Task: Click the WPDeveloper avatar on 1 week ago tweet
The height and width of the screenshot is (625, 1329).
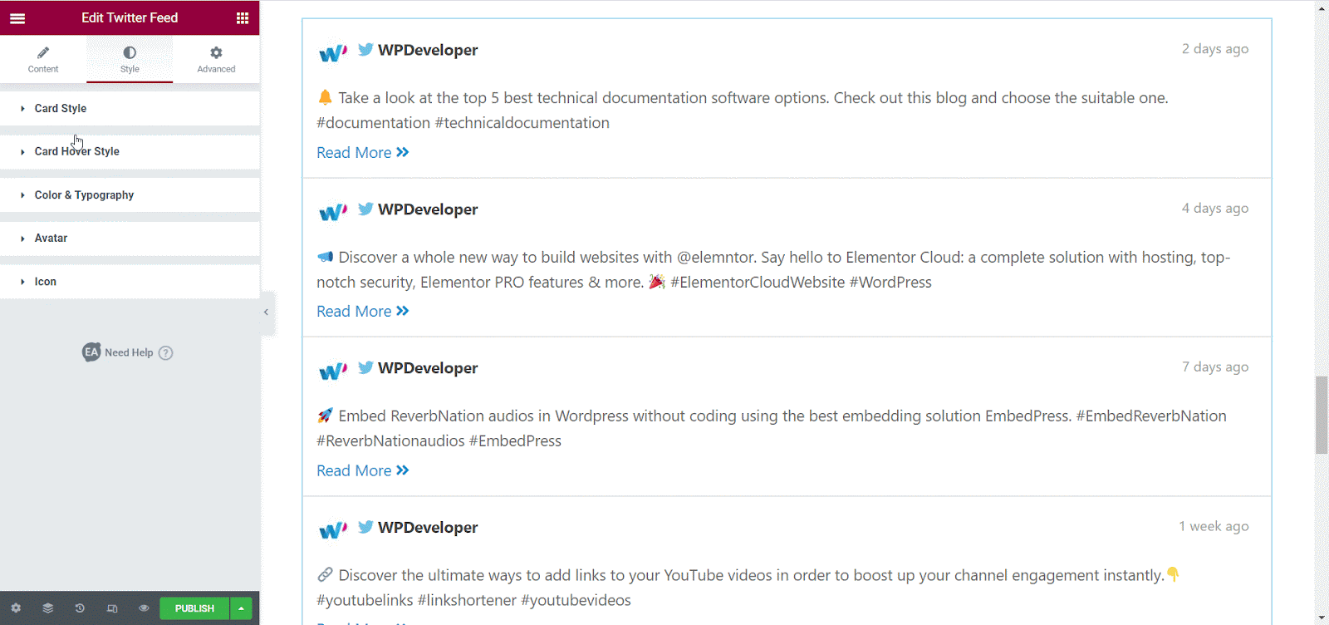Action: (332, 531)
